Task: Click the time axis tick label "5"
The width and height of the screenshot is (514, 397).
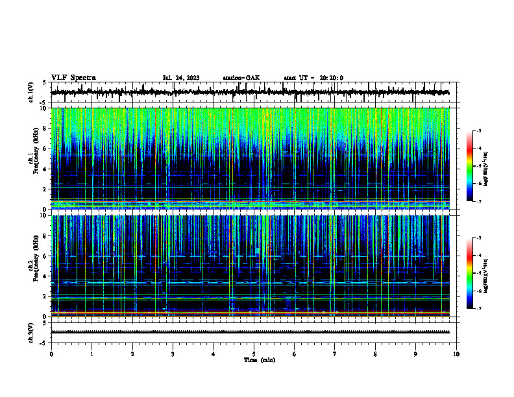Action: click(254, 354)
